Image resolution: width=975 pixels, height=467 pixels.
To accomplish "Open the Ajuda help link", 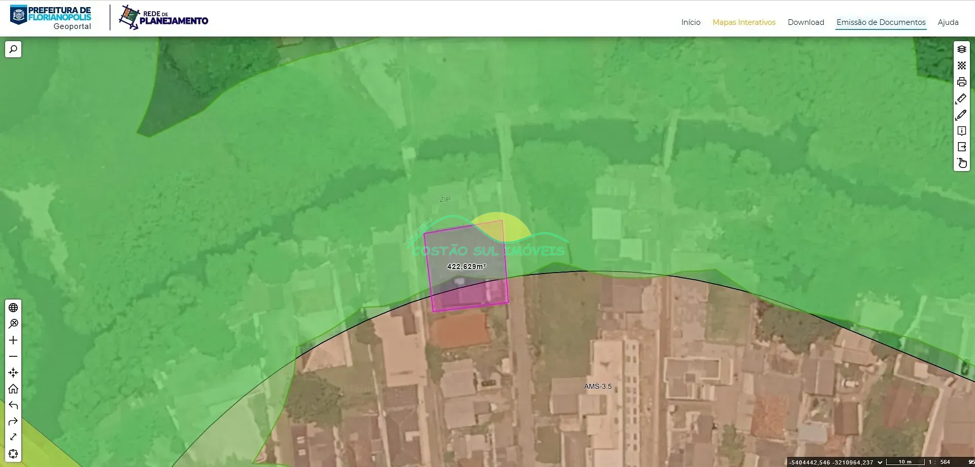I will 948,22.
